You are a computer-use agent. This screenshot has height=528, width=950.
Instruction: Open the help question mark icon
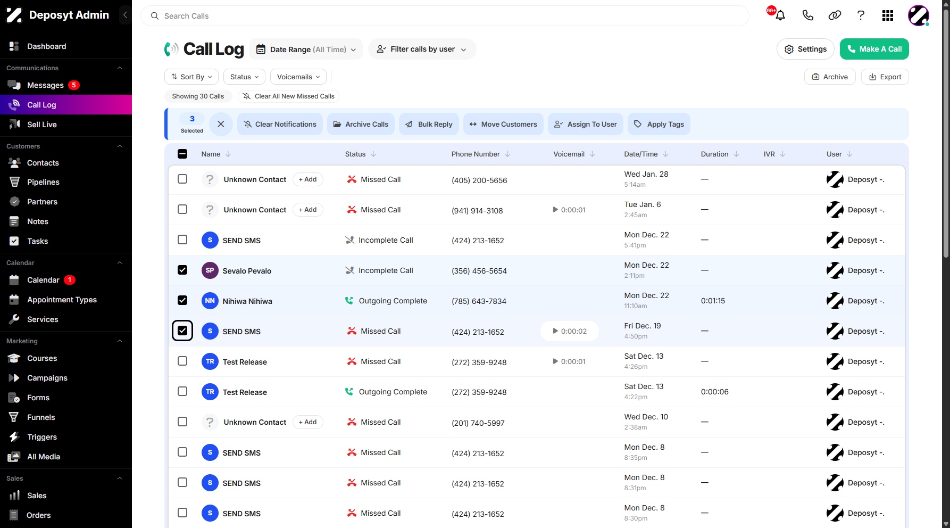(x=861, y=15)
